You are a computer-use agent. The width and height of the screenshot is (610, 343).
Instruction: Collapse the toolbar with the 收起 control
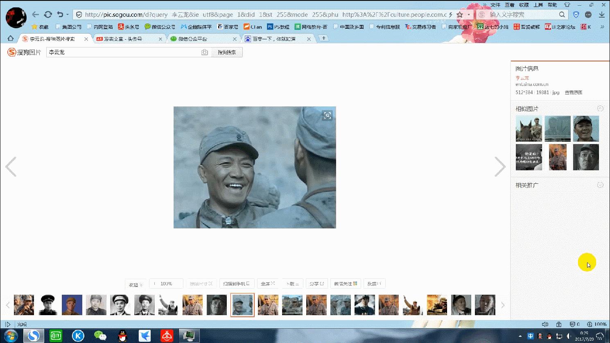coord(135,283)
